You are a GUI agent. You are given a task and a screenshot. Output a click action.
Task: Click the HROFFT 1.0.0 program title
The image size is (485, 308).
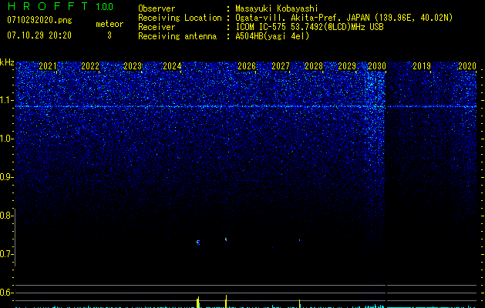(60, 6)
